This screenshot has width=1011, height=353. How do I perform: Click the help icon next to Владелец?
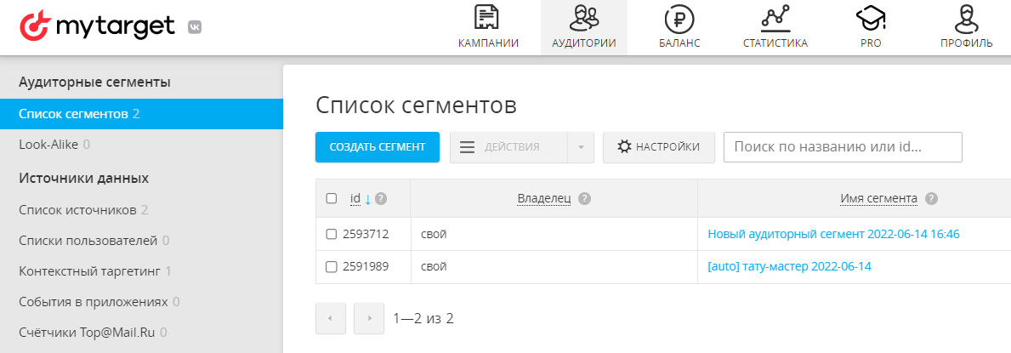pos(584,199)
